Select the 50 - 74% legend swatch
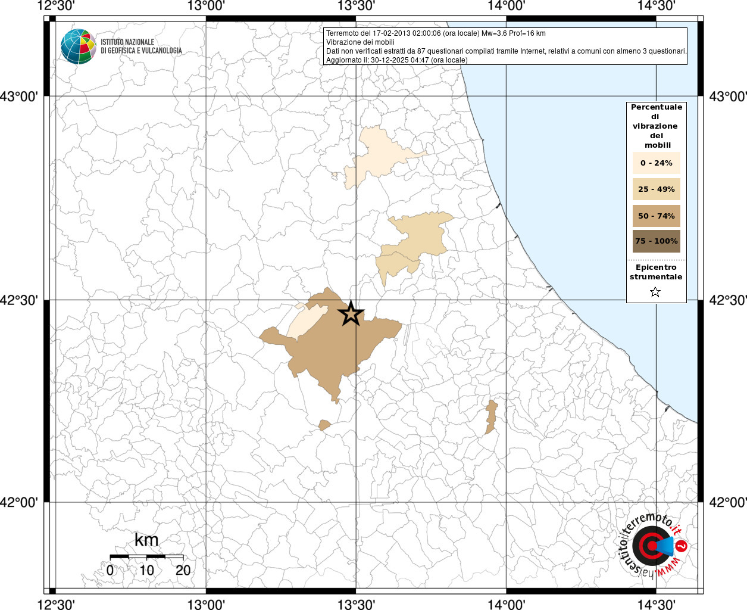The width and height of the screenshot is (747, 610). point(657,216)
